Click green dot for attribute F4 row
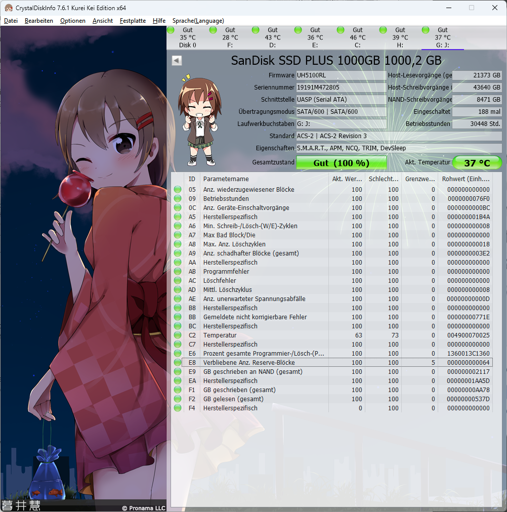This screenshot has width=507, height=512. pos(178,408)
